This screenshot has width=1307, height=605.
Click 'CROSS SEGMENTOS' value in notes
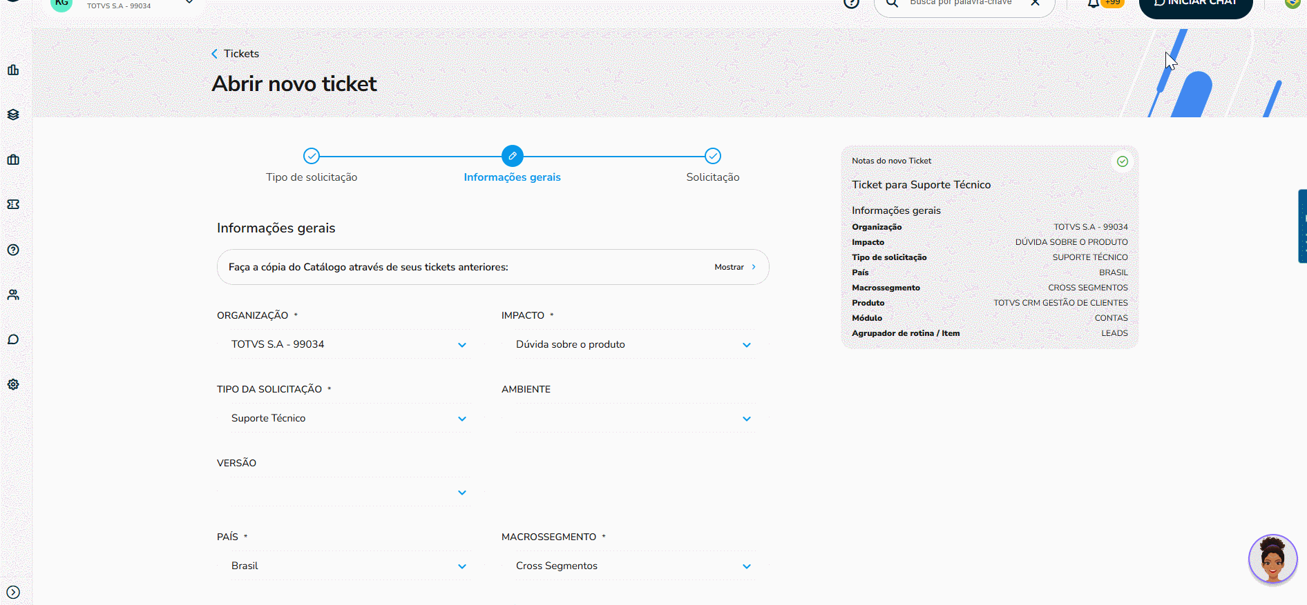tap(1088, 288)
